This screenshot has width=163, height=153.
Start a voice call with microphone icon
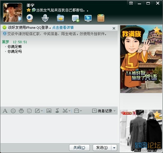tap(45, 18)
